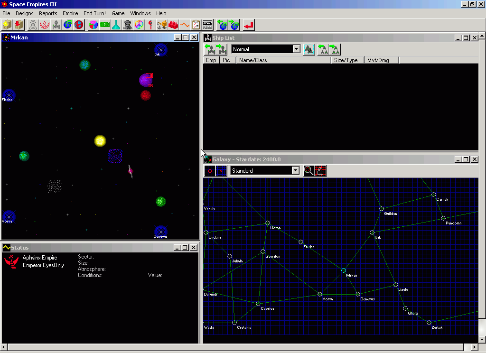The height and width of the screenshot is (353, 486).
Task: Select the Mrkan node on galaxy map
Action: (344, 270)
